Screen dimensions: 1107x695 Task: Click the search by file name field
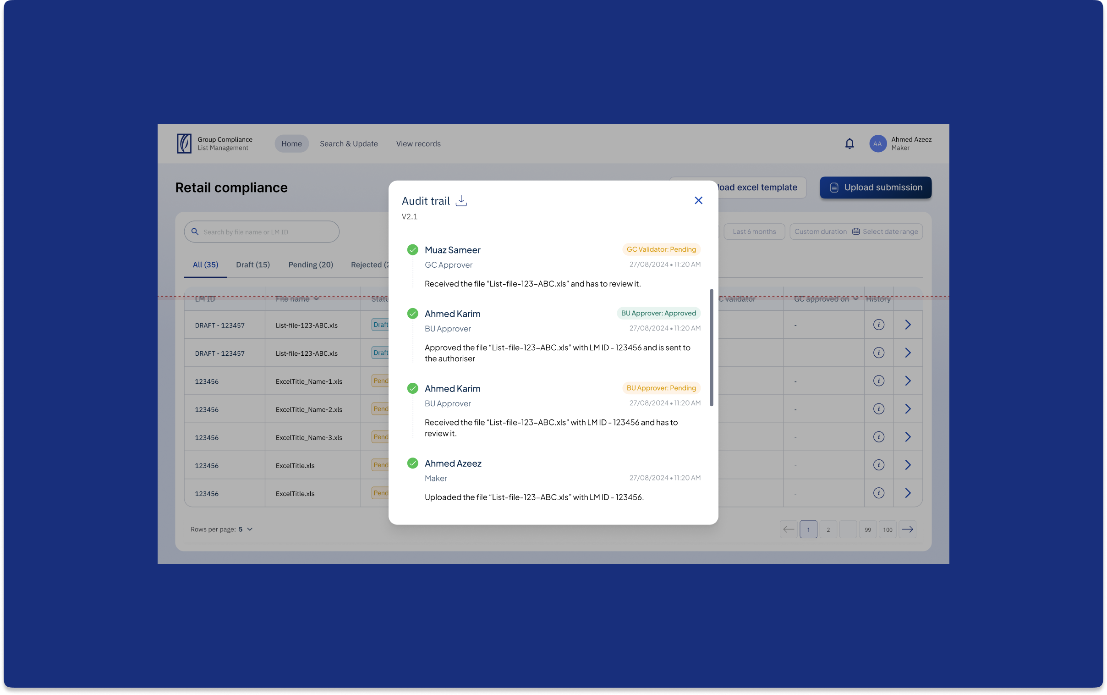click(x=261, y=232)
